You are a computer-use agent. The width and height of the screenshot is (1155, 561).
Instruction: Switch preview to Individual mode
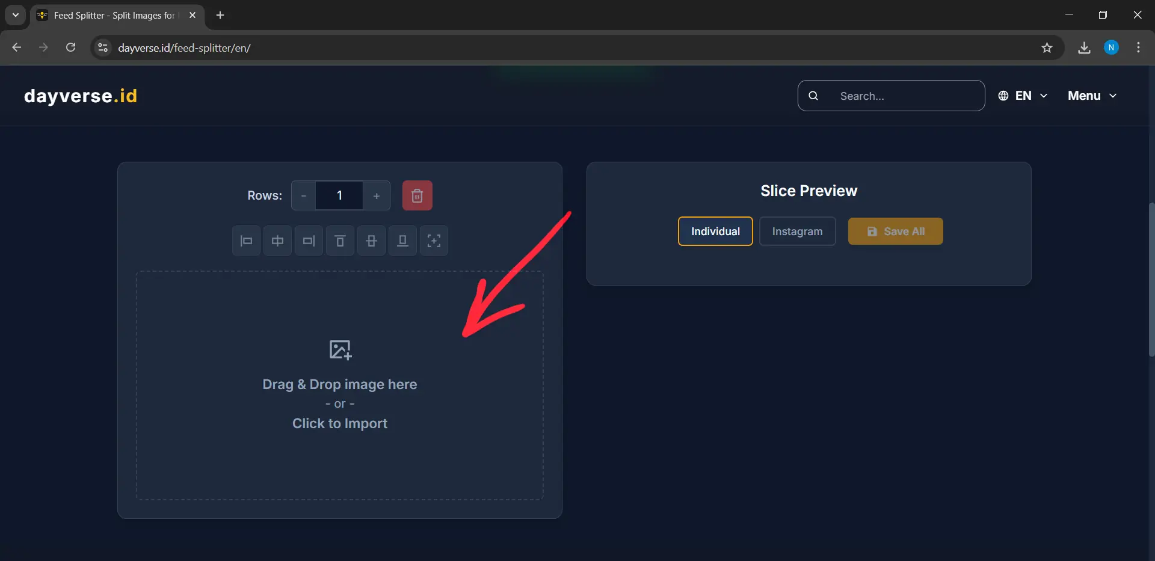pos(715,231)
